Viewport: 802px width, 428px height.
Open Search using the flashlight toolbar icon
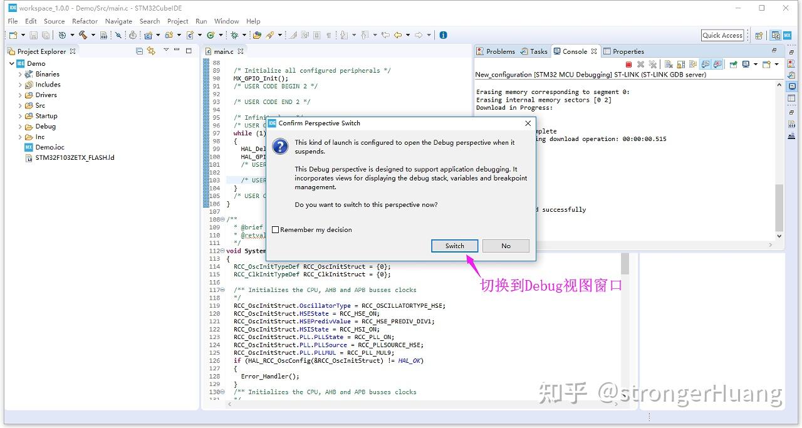[269, 35]
